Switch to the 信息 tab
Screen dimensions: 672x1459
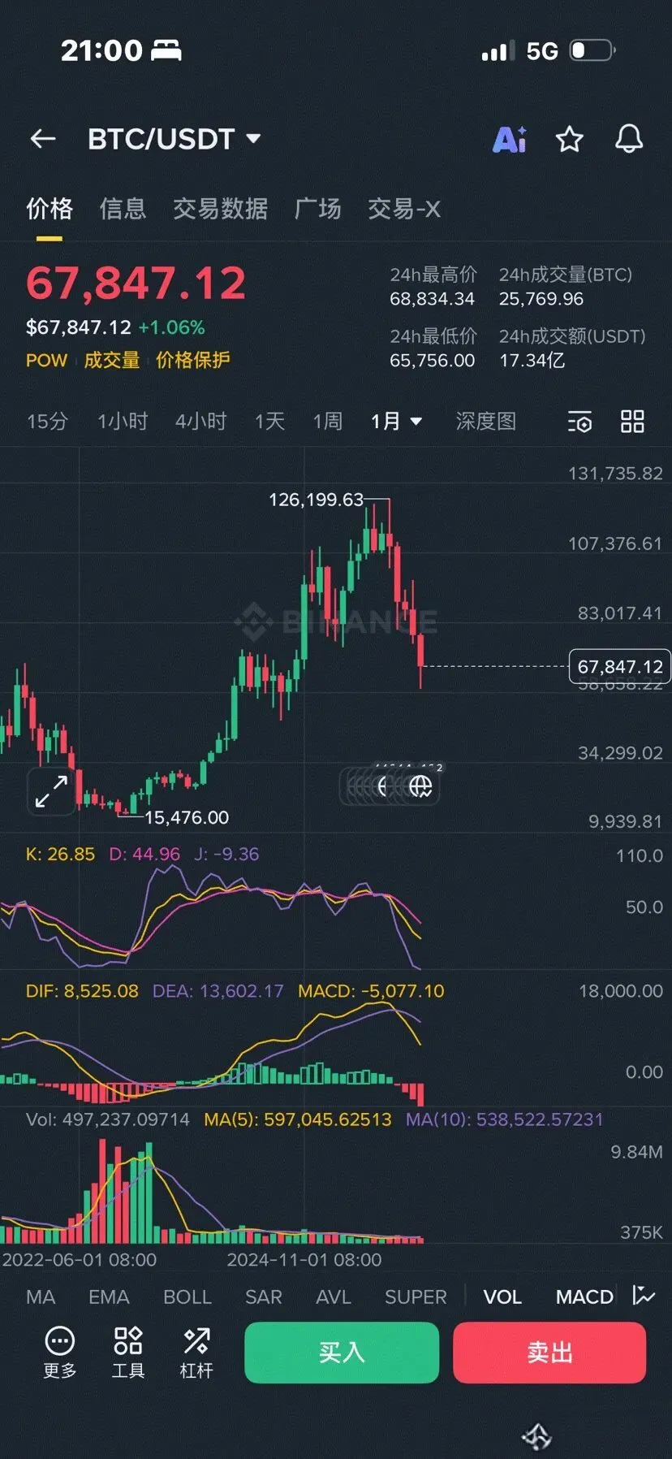coord(123,209)
